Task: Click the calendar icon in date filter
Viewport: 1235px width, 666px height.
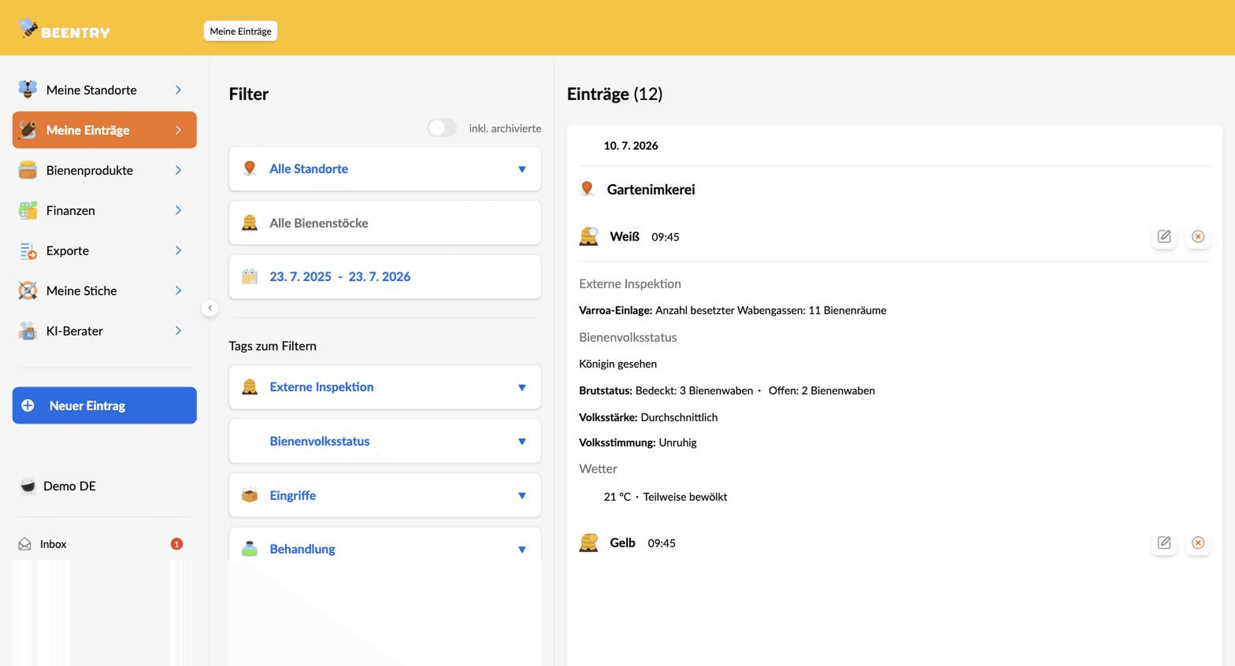Action: (249, 276)
